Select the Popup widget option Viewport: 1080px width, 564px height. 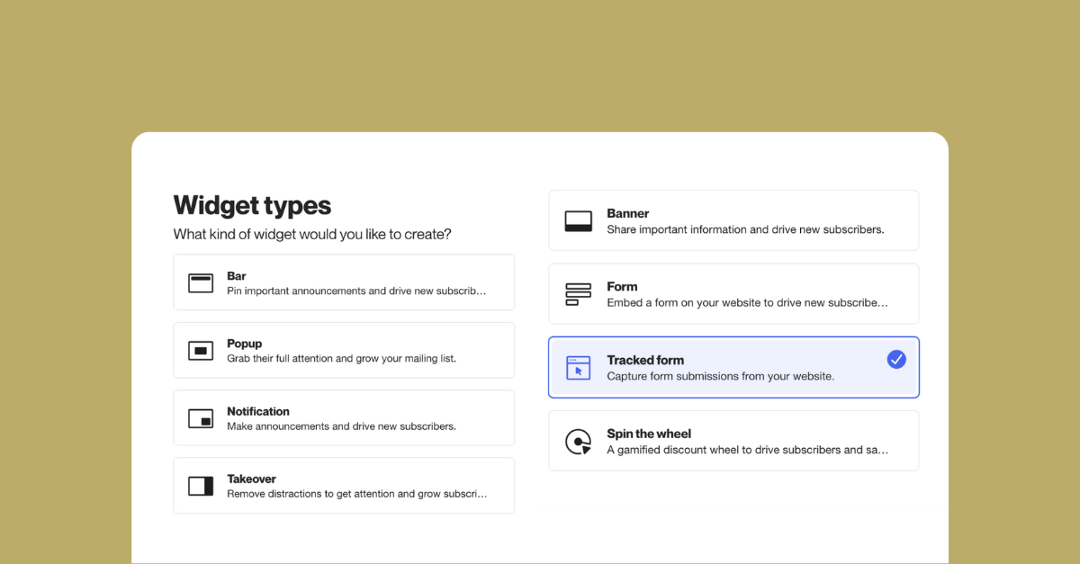point(344,350)
